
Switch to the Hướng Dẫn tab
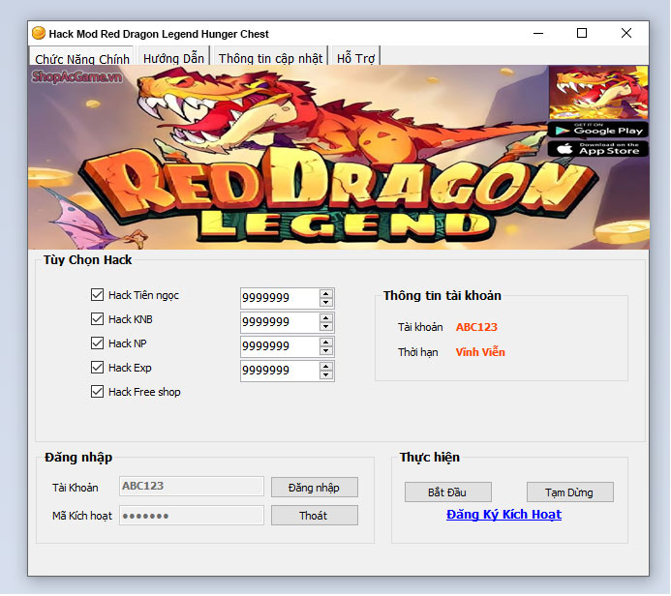click(x=173, y=58)
